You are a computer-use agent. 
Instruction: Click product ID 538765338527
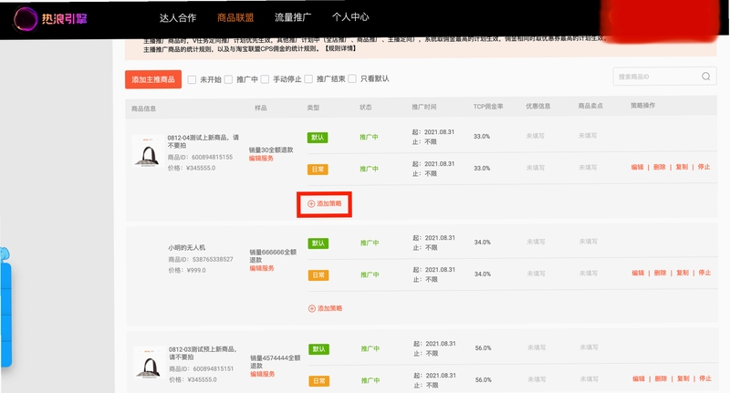point(213,259)
